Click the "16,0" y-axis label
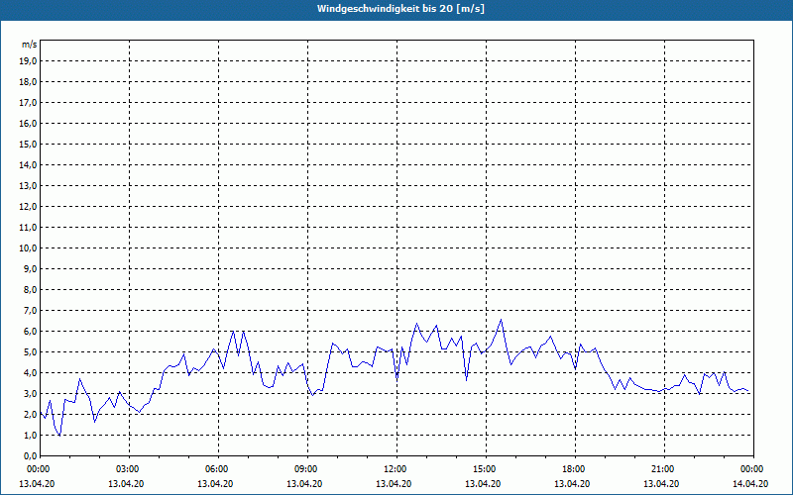Image resolution: width=793 pixels, height=495 pixels. pyautogui.click(x=28, y=123)
